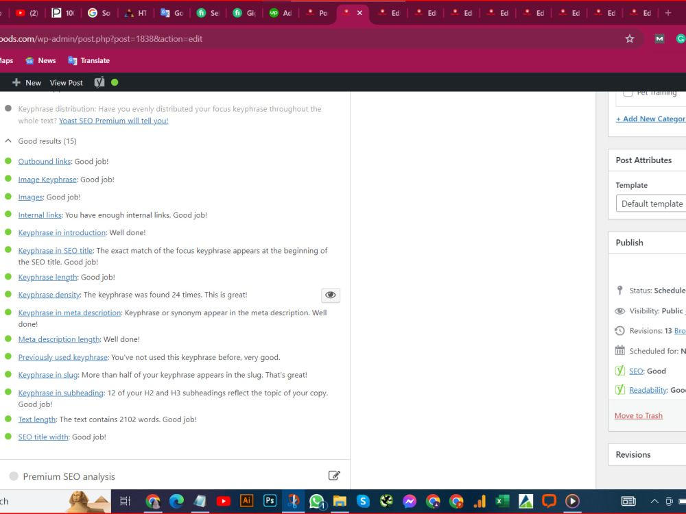Switch to the tab labeled Po

(317, 13)
